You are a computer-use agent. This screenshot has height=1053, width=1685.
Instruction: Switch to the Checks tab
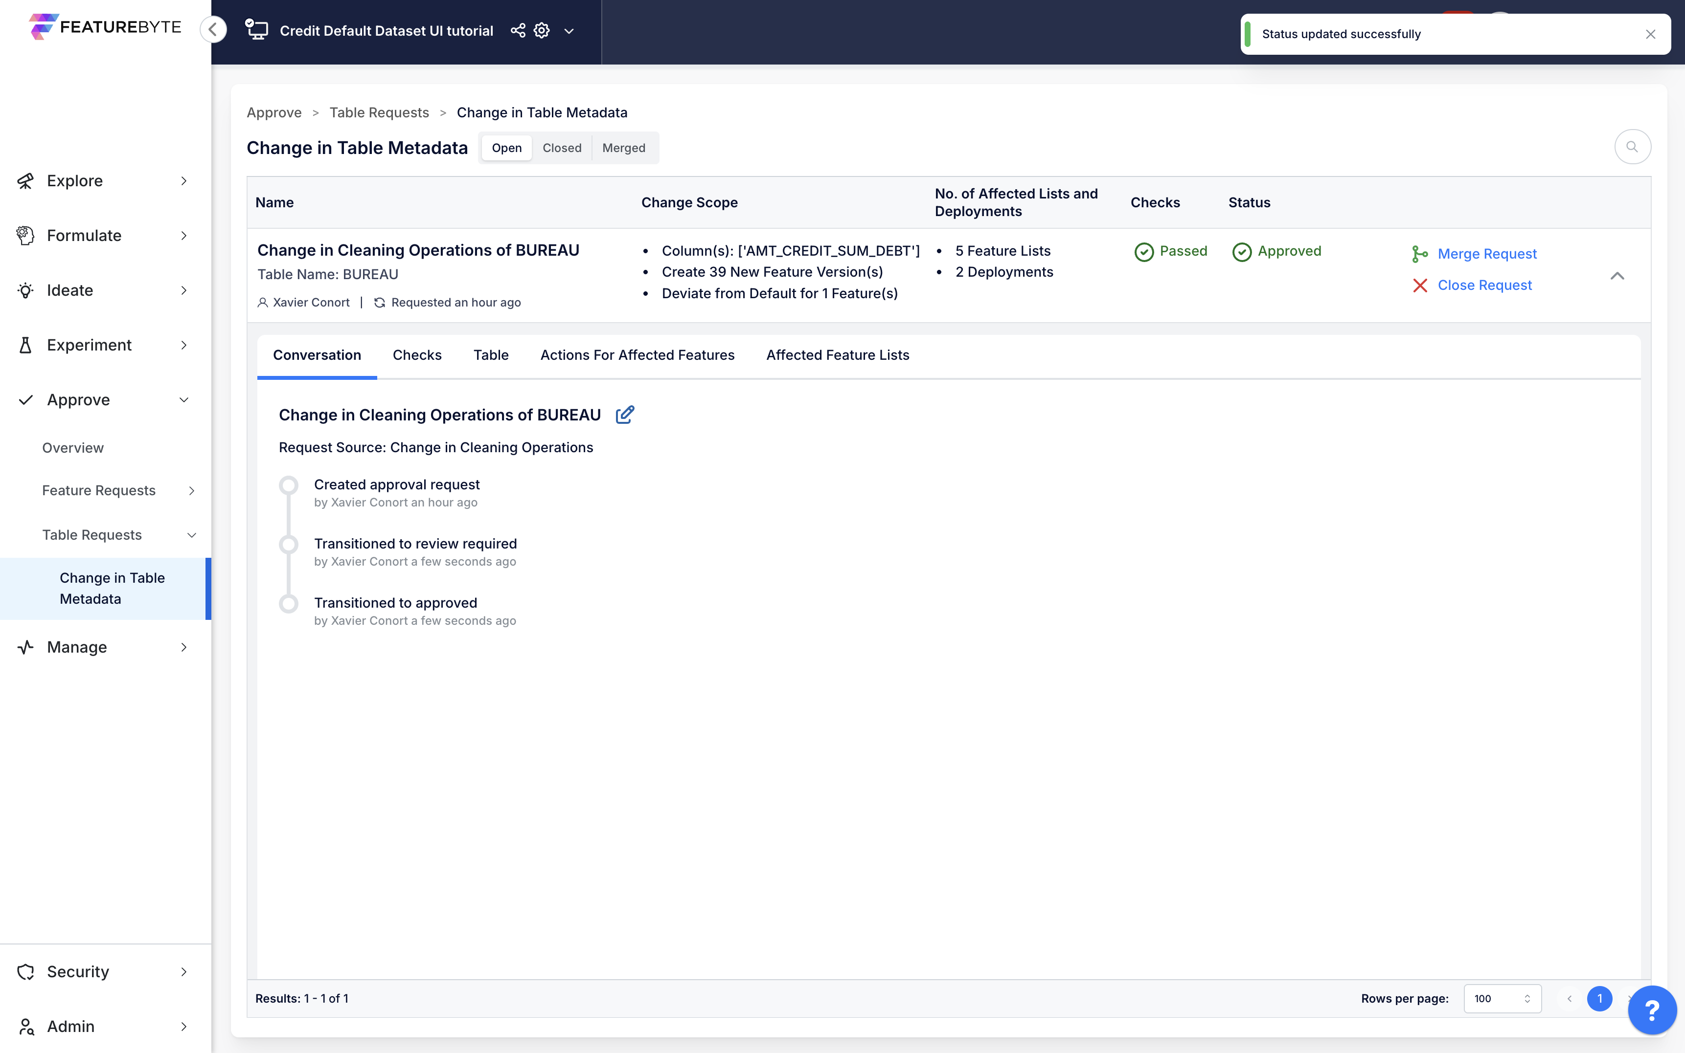[x=417, y=355]
